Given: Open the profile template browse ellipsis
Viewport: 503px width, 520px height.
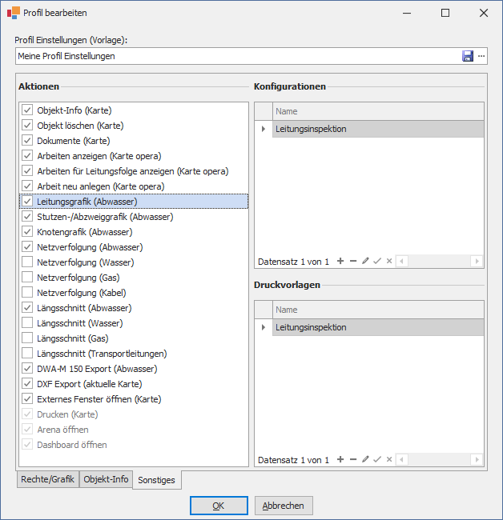Looking at the screenshot, I should pyautogui.click(x=481, y=56).
